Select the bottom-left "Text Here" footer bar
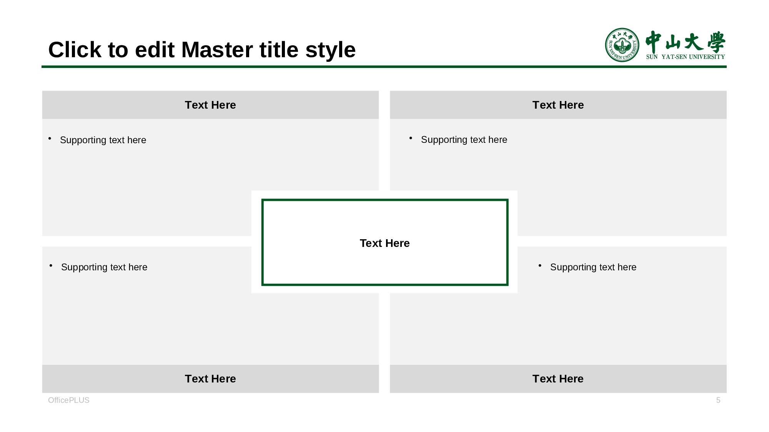This screenshot has height=432, width=769. click(x=210, y=379)
